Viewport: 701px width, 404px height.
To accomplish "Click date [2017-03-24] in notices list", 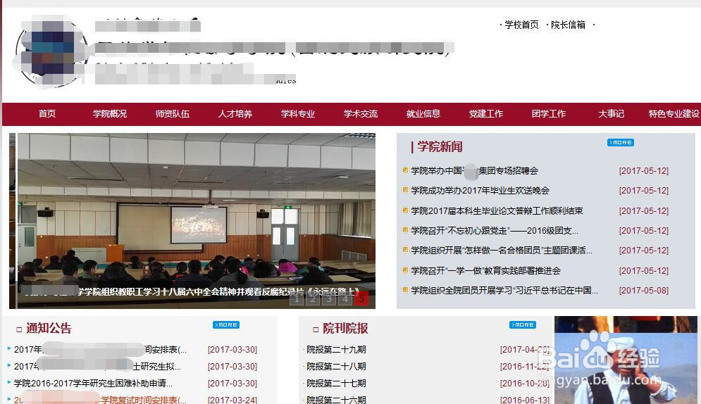I will click(232, 400).
